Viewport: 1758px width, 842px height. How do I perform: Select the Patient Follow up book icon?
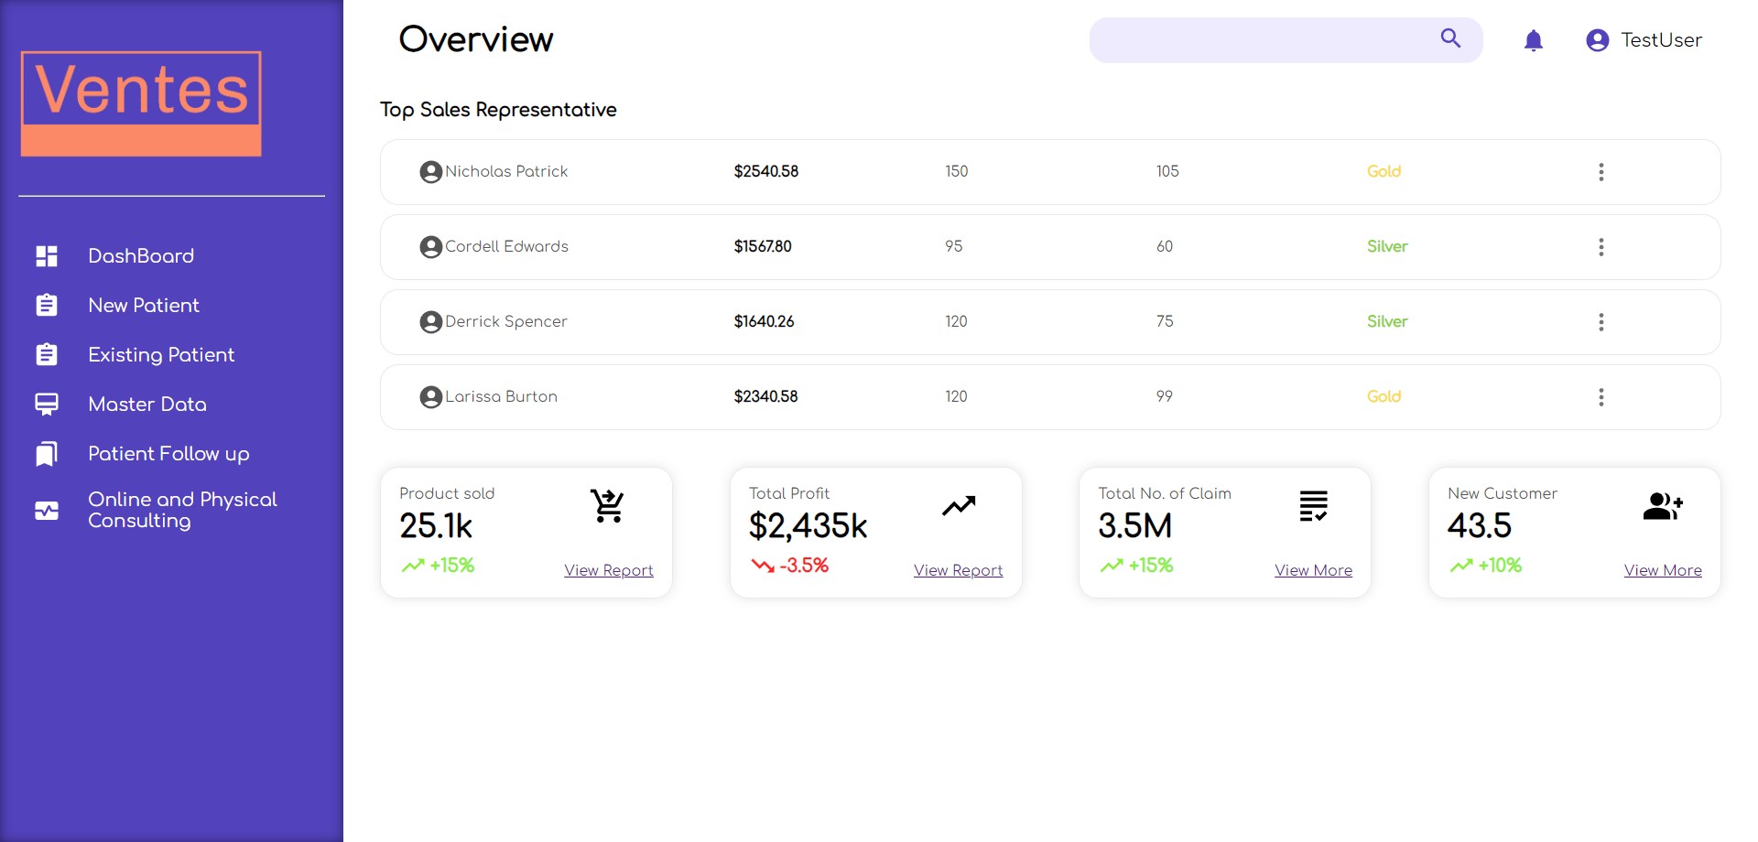[47, 453]
